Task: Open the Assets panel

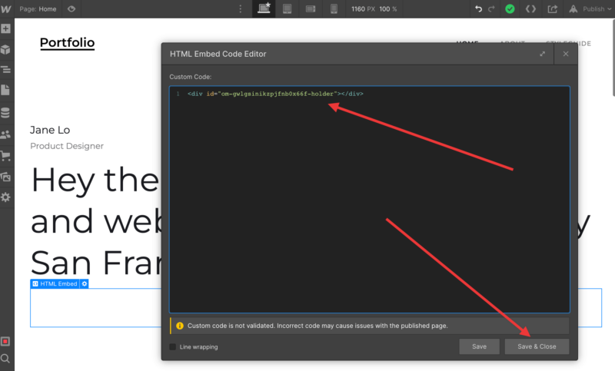Action: coord(5,176)
